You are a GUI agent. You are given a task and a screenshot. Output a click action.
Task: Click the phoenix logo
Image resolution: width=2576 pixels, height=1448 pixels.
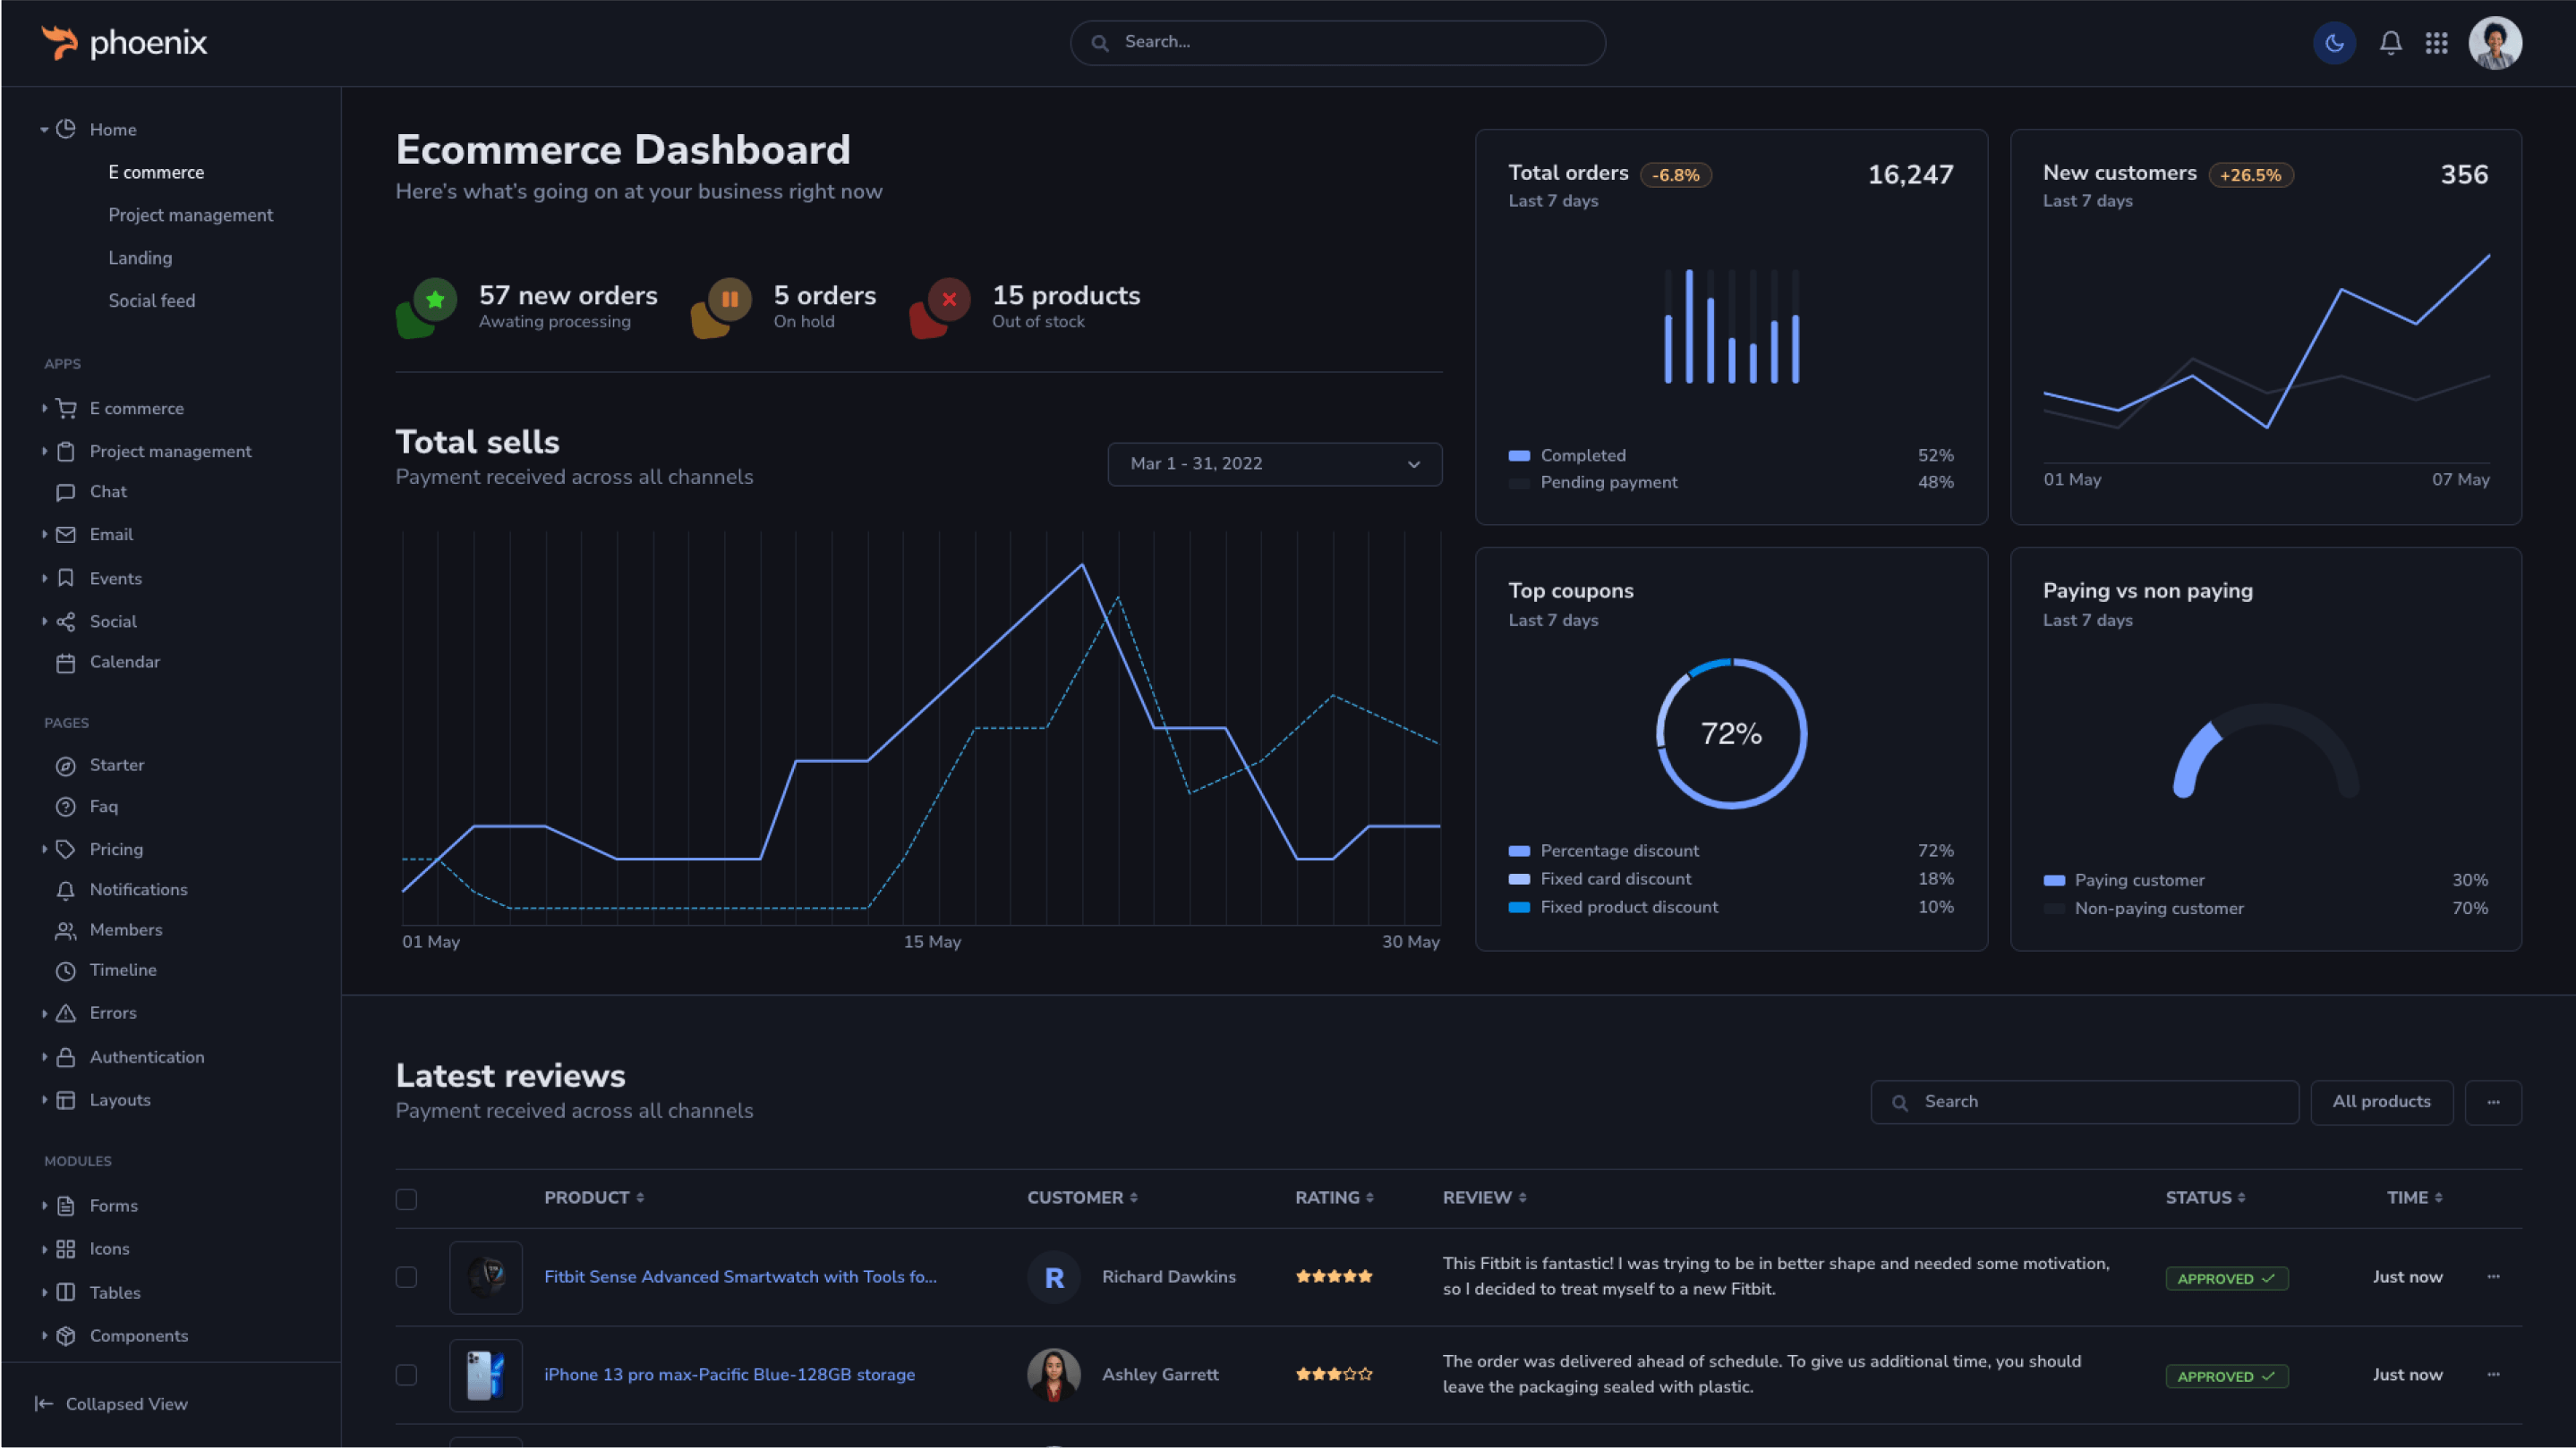pyautogui.click(x=124, y=43)
